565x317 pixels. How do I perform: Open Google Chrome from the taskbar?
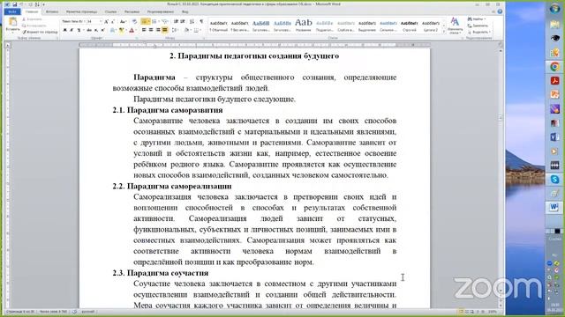click(x=554, y=67)
